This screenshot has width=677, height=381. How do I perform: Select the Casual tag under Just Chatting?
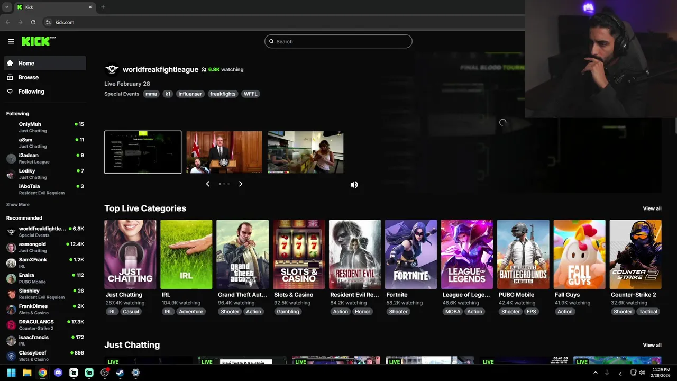131,312
